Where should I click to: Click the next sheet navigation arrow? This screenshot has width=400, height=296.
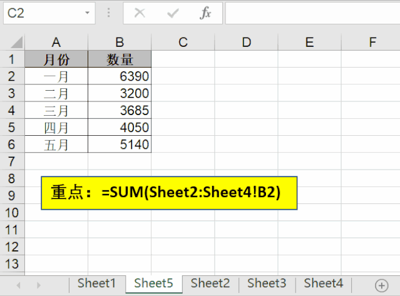(x=39, y=285)
